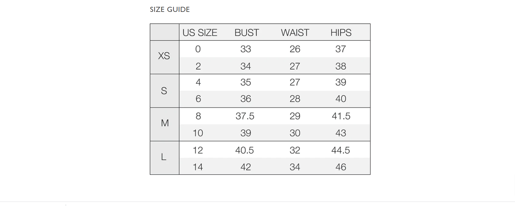Click the HIPS column header
The width and height of the screenshot is (515, 206).
pos(341,33)
